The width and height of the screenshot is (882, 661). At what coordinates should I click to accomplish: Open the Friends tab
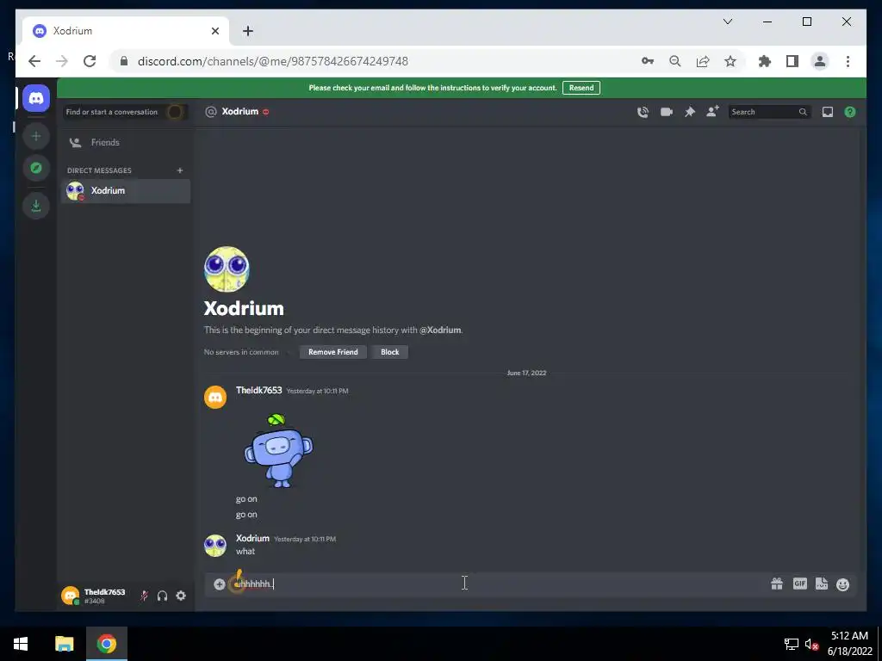(x=126, y=142)
